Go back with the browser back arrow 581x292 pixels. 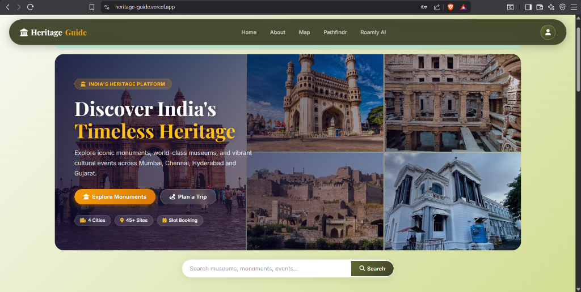(x=8, y=7)
